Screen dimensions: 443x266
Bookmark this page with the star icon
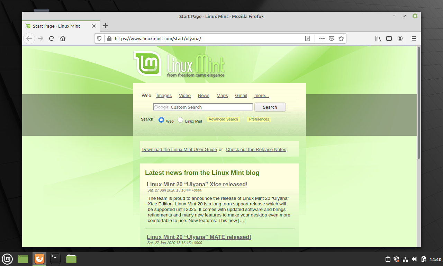tap(341, 38)
